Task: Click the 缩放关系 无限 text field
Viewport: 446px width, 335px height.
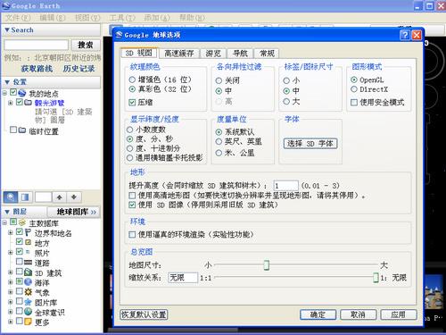Action: coord(183,278)
